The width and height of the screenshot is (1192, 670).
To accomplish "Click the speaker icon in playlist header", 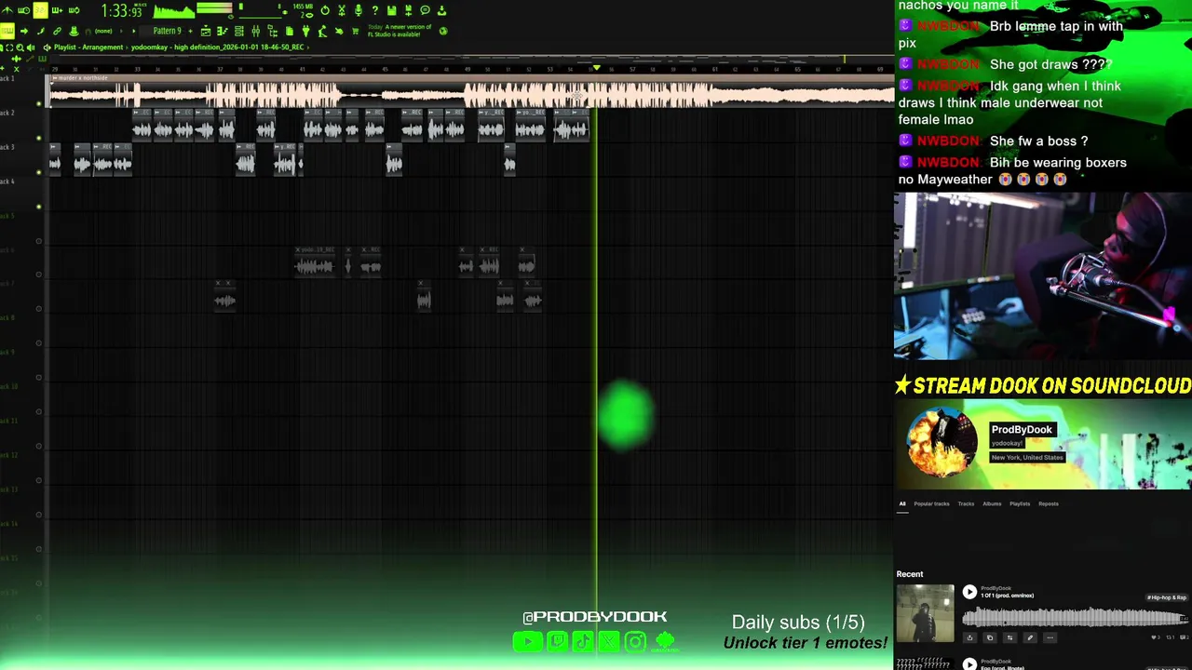I will coord(31,47).
